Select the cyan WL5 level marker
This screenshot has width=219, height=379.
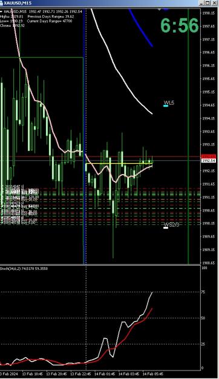click(x=166, y=106)
